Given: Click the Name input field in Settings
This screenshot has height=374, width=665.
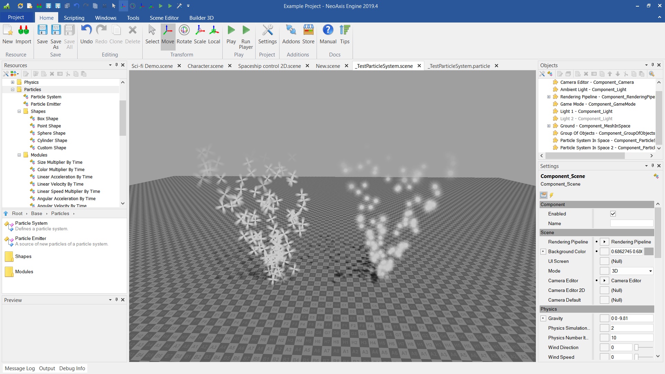Looking at the screenshot, I should (631, 223).
